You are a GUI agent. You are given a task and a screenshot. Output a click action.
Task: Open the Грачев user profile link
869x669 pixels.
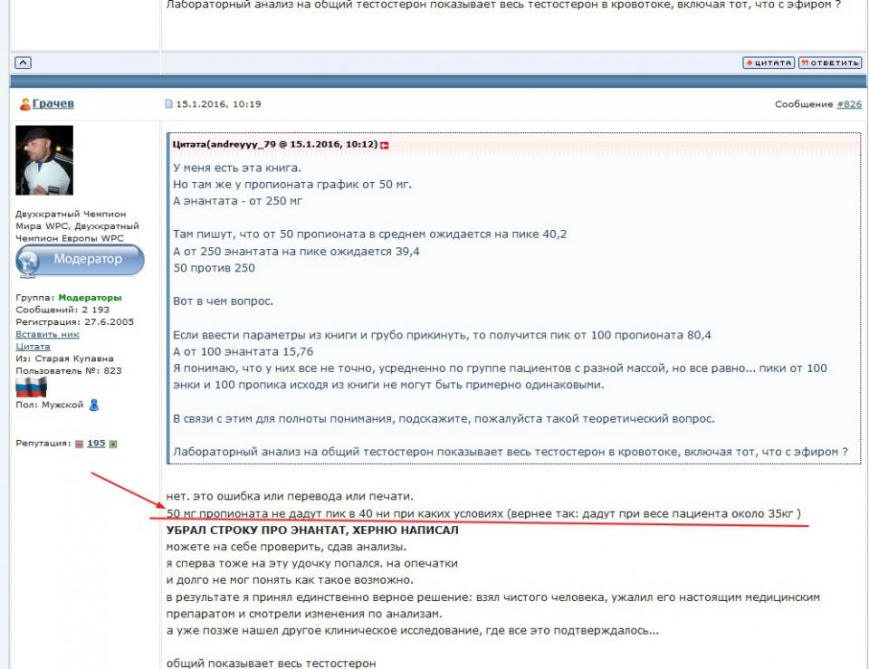(x=53, y=104)
